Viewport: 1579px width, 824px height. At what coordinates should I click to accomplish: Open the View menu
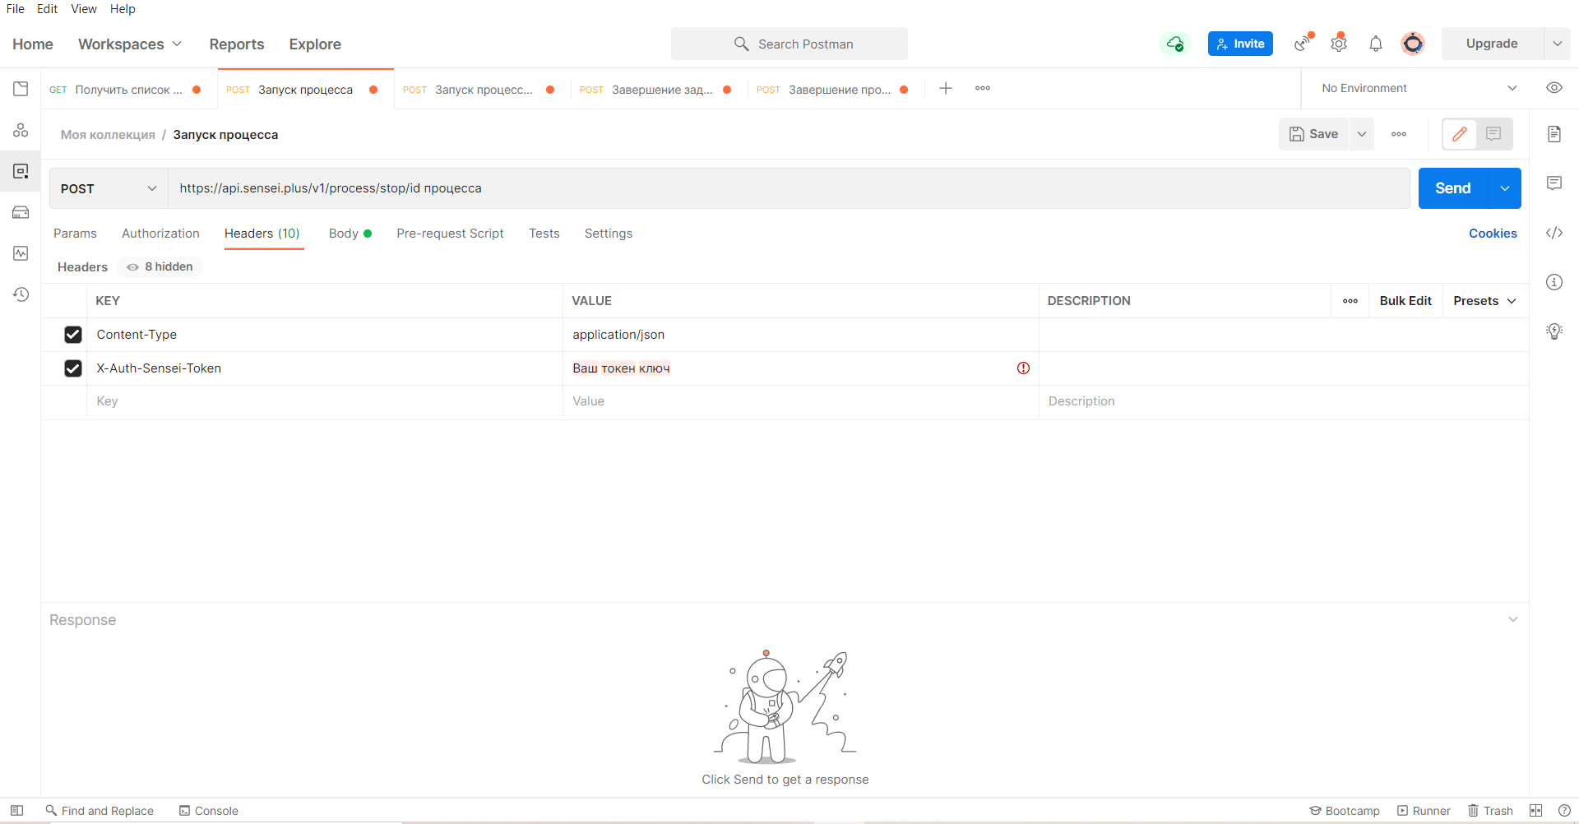[84, 9]
